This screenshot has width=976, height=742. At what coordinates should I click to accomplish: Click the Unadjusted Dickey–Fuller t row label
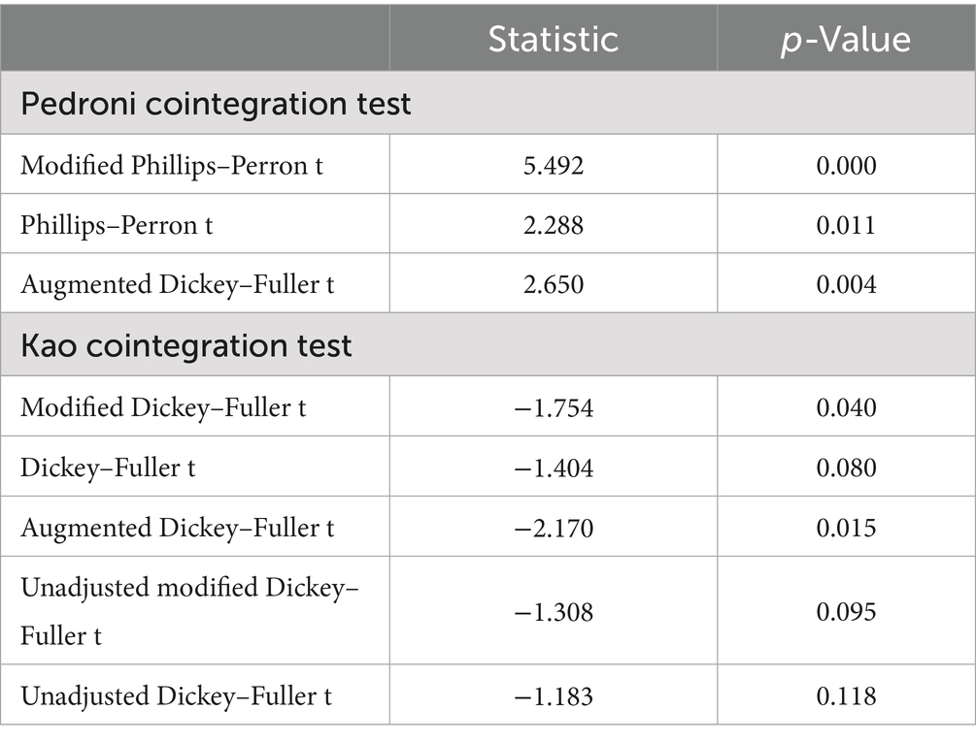click(x=178, y=694)
